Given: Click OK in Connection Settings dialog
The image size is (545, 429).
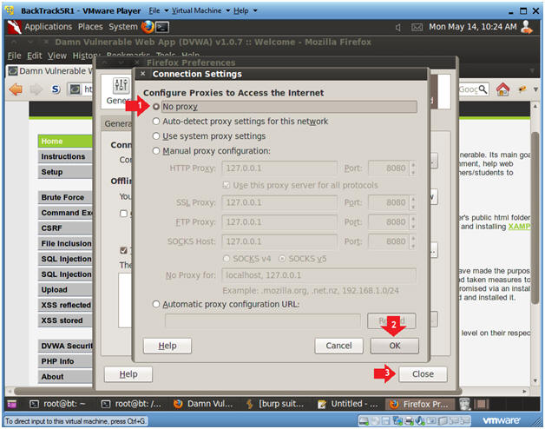Looking at the screenshot, I should [x=395, y=346].
